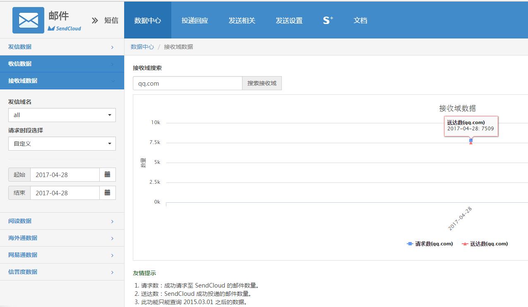Viewport: 528px width, 307px height.
Task: Switch to the 投递回应 tab
Action: point(194,20)
